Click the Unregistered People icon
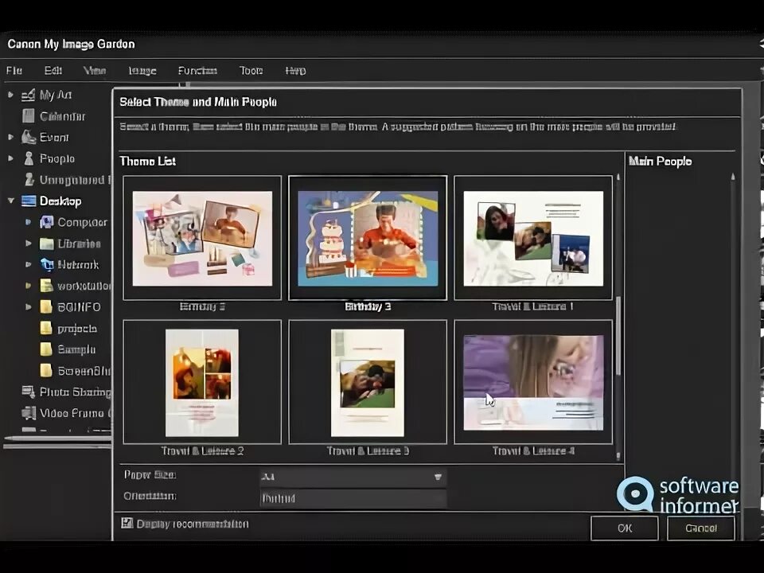 (x=29, y=179)
